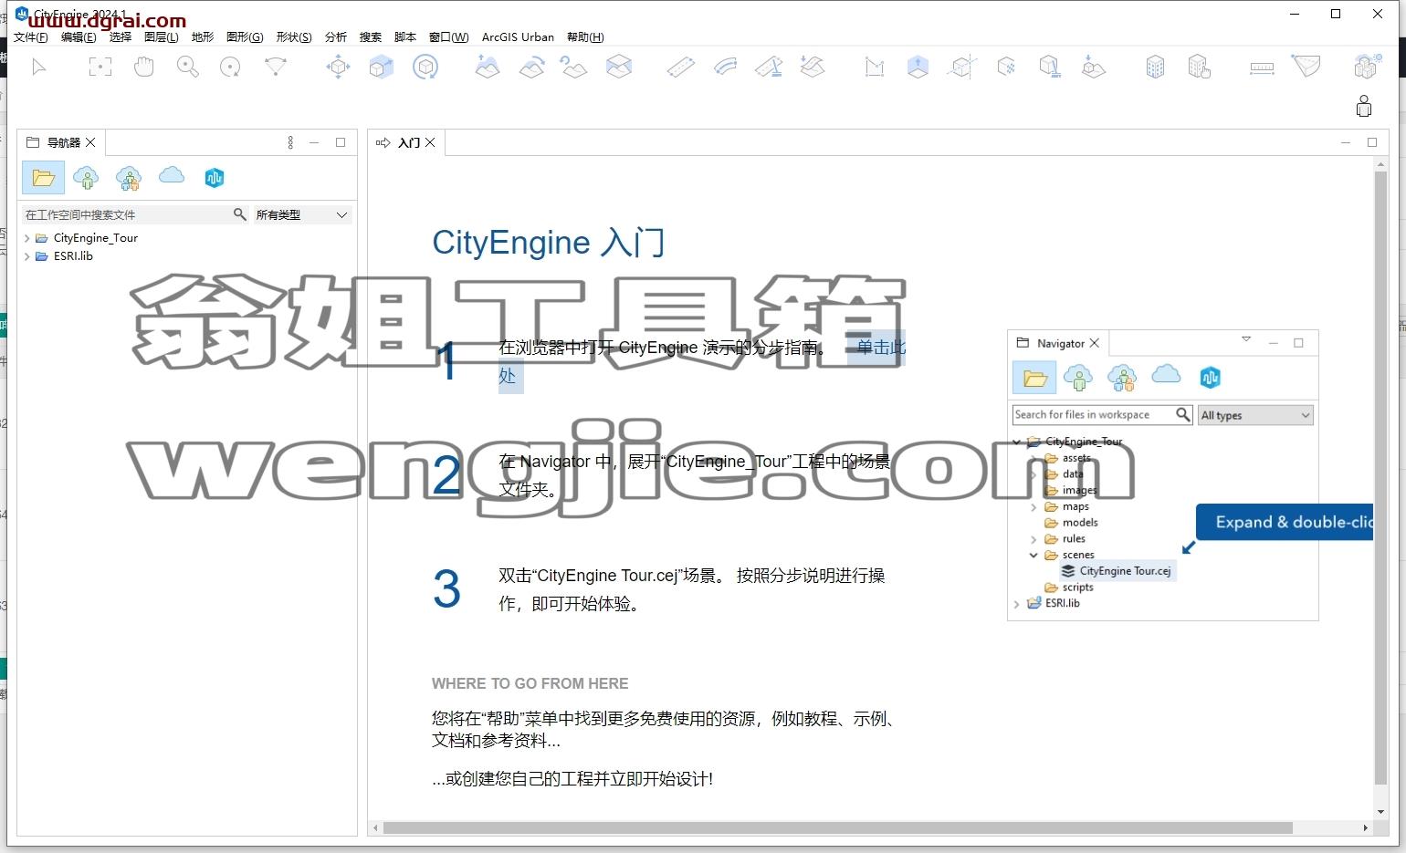Click the Navigator screenshot thumbnail
The image size is (1406, 853).
[x=1162, y=475]
